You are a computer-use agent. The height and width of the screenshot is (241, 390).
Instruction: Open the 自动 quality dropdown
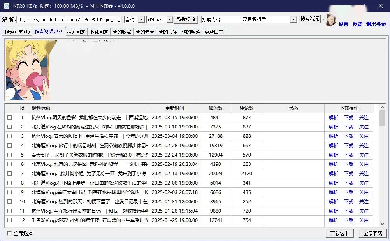point(141,19)
